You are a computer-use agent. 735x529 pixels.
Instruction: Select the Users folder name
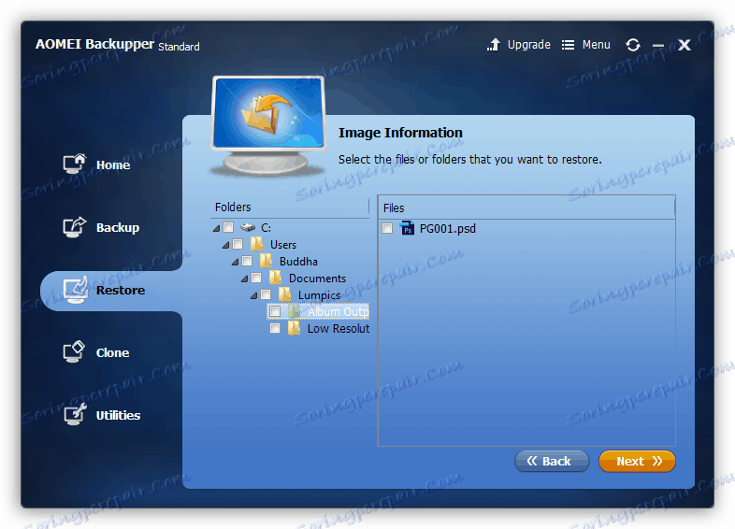coord(283,245)
